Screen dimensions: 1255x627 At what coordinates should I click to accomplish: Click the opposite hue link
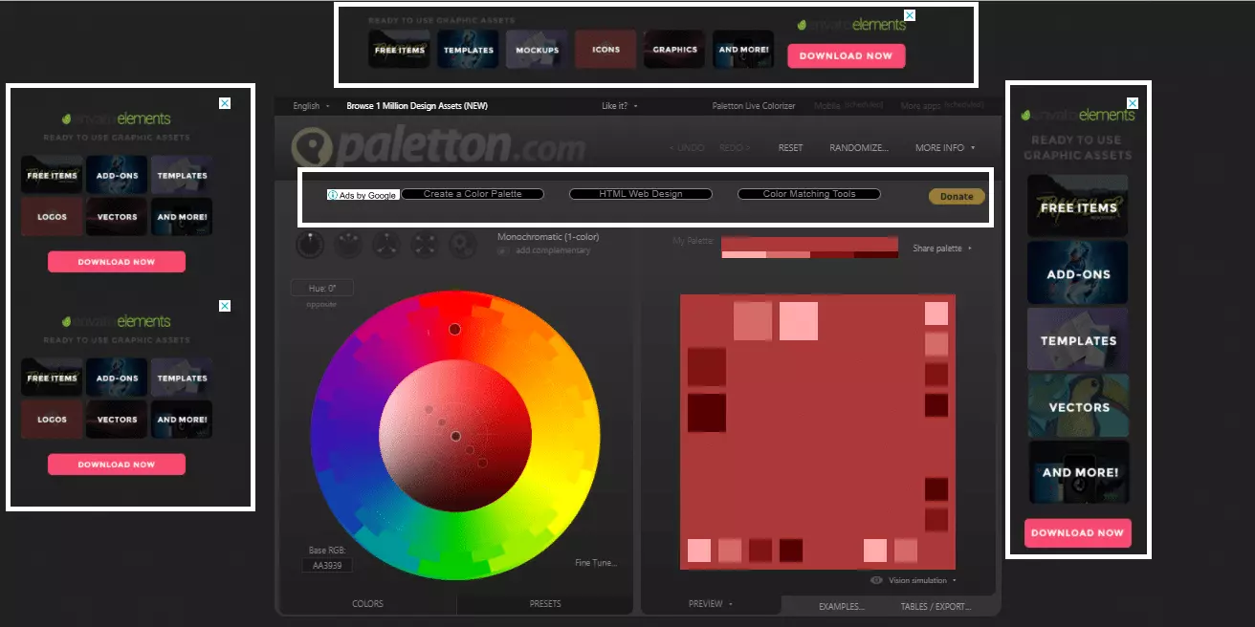(321, 304)
